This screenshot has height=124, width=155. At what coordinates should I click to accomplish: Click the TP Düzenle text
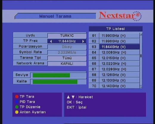coord(30,107)
